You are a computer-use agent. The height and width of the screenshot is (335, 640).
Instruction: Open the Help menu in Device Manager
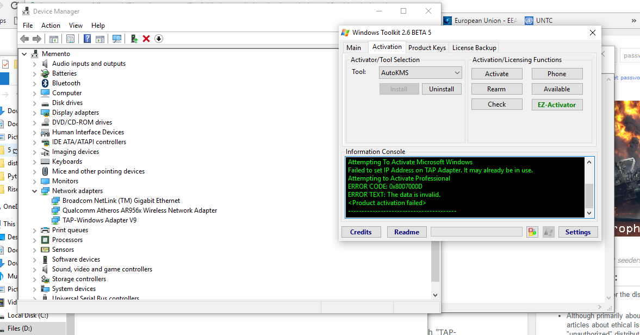[98, 26]
